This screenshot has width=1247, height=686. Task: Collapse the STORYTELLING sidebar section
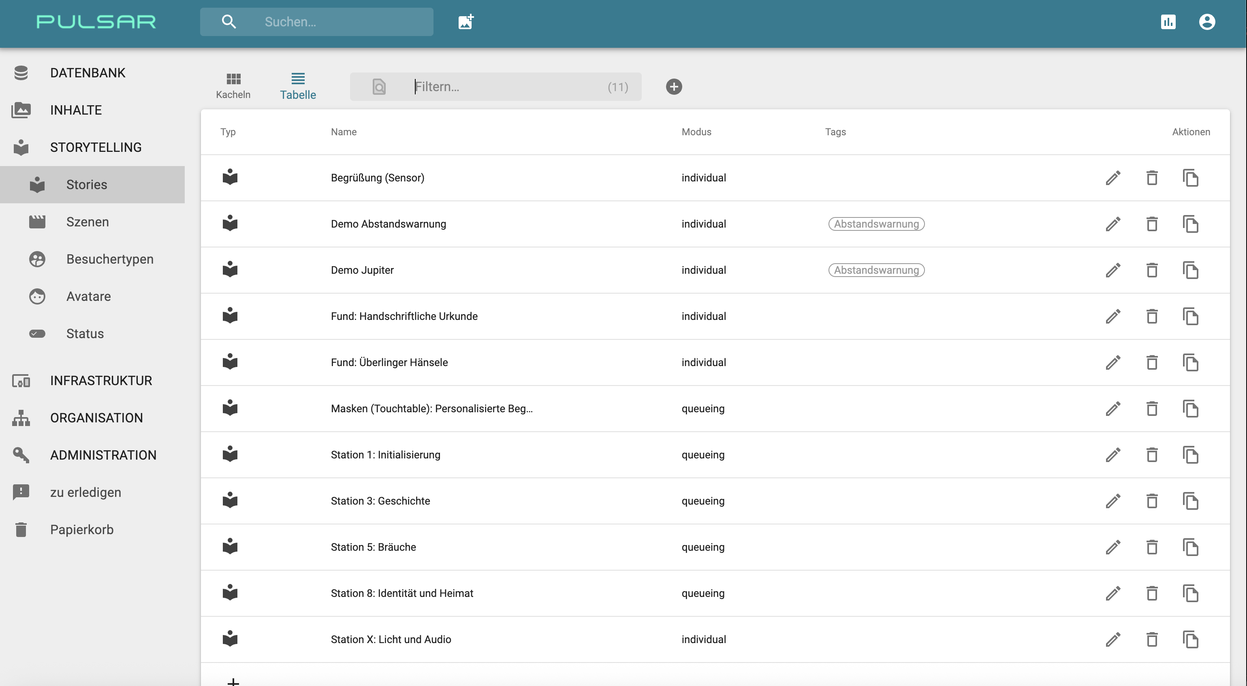click(x=95, y=147)
